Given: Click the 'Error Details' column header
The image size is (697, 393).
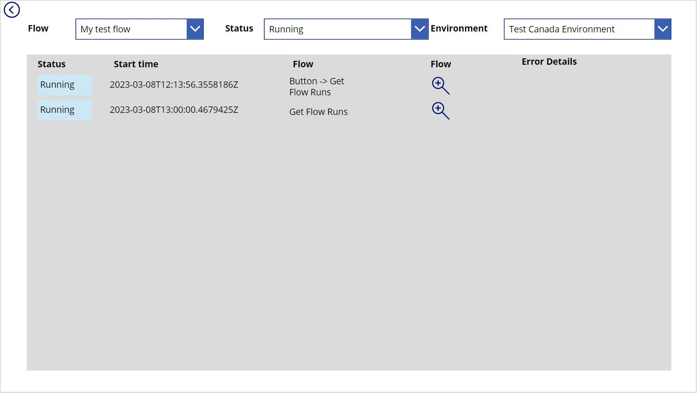Looking at the screenshot, I should (x=549, y=62).
